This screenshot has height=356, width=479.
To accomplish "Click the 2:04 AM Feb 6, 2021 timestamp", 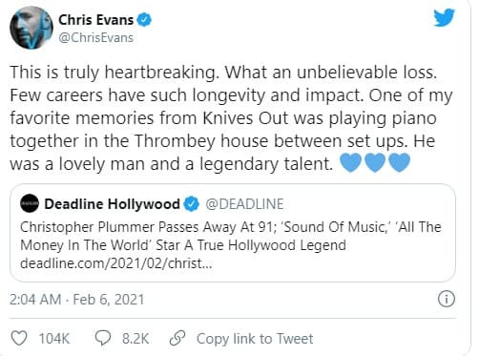I will coord(76,300).
